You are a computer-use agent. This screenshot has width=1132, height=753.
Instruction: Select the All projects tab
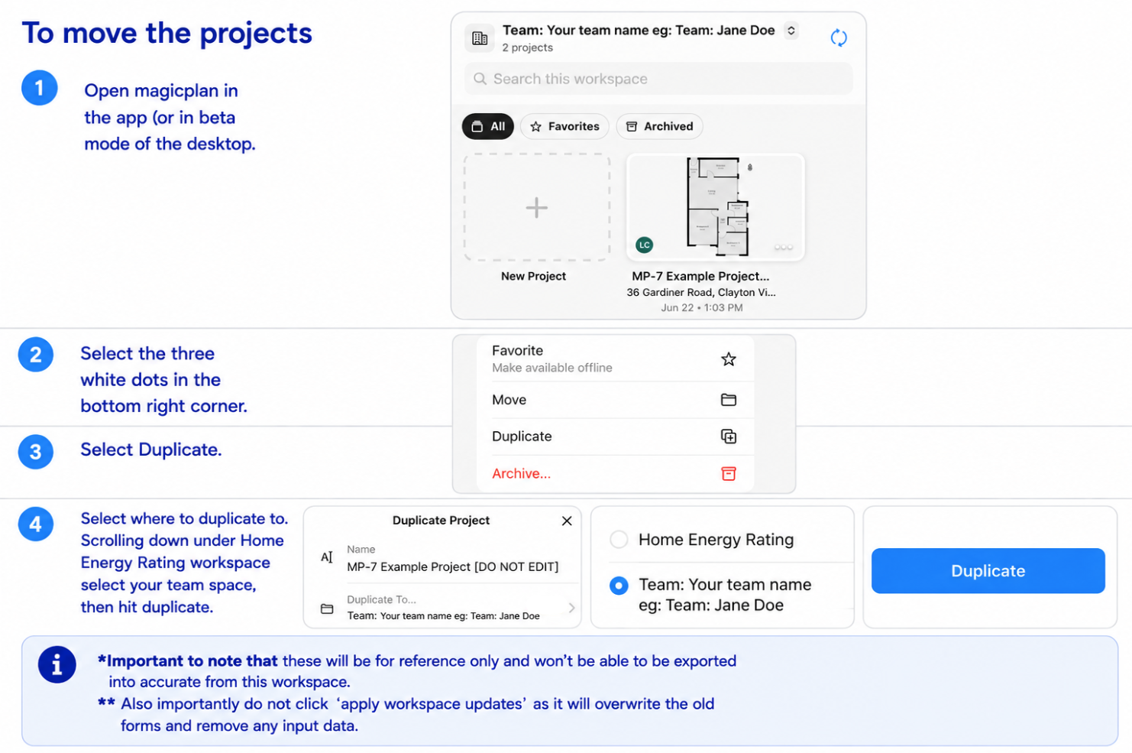click(488, 126)
